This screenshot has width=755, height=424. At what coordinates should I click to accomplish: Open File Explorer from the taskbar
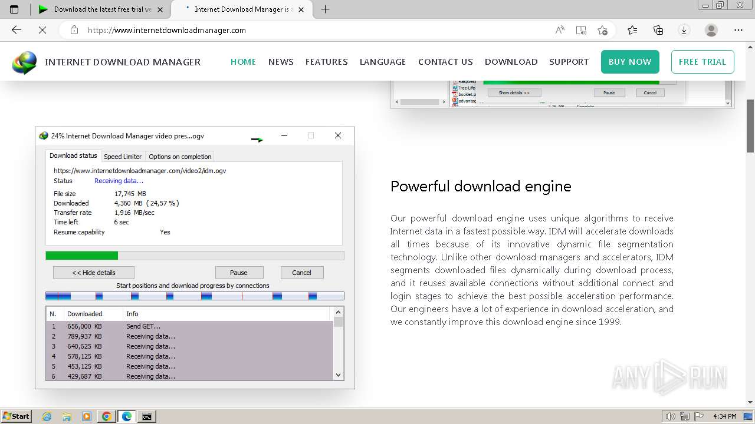(x=67, y=416)
